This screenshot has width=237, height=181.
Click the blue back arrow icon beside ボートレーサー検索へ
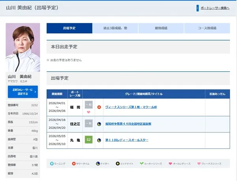(197, 8)
